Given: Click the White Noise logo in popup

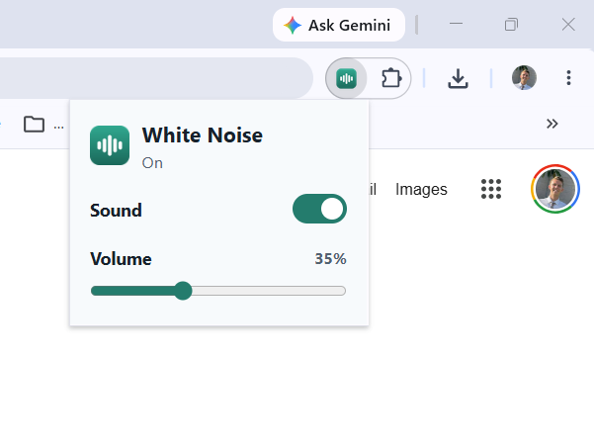Looking at the screenshot, I should pos(110,145).
